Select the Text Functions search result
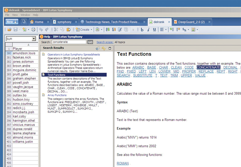The height and width of the screenshot is (167, 241). tap(74, 75)
